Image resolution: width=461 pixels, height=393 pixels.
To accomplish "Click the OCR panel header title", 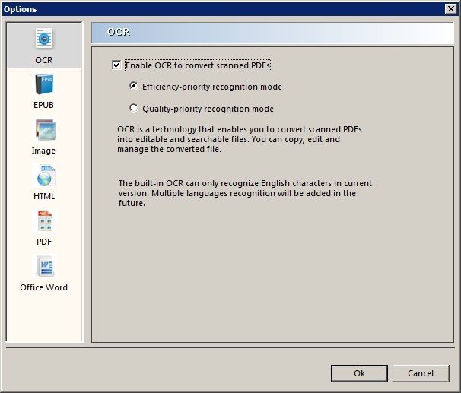I will click(x=119, y=32).
